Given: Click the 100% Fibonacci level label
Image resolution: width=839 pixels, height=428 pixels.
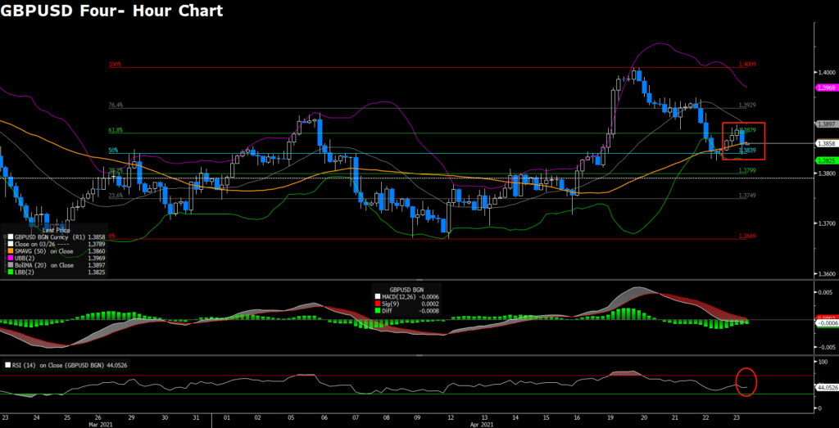Looking at the screenshot, I should click(115, 64).
